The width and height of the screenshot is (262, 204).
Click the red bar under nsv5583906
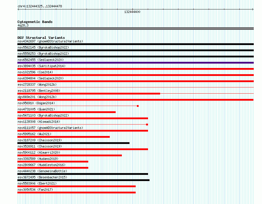77,186
